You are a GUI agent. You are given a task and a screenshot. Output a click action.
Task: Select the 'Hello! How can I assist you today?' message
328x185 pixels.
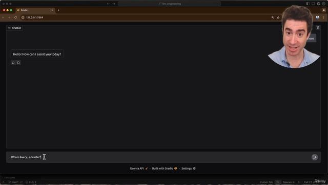tap(37, 54)
